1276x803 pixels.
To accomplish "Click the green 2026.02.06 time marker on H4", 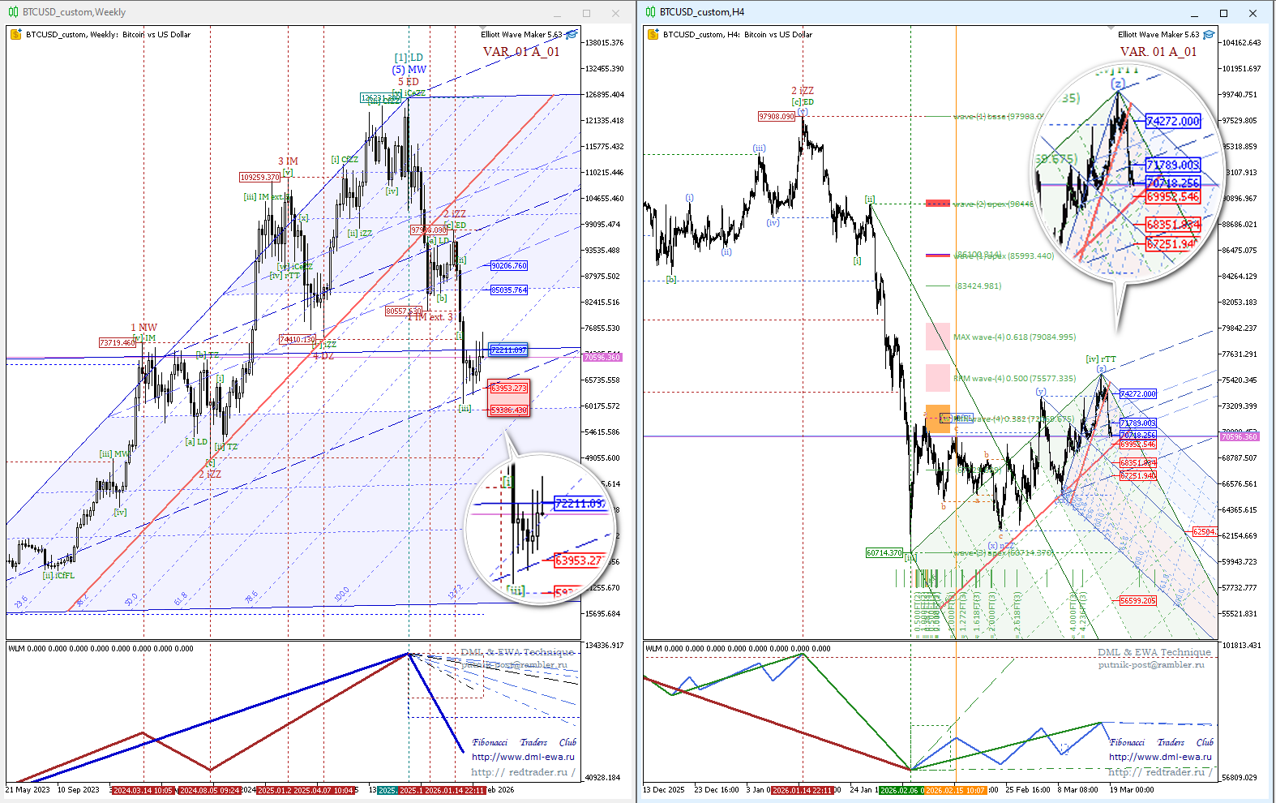I will point(900,790).
